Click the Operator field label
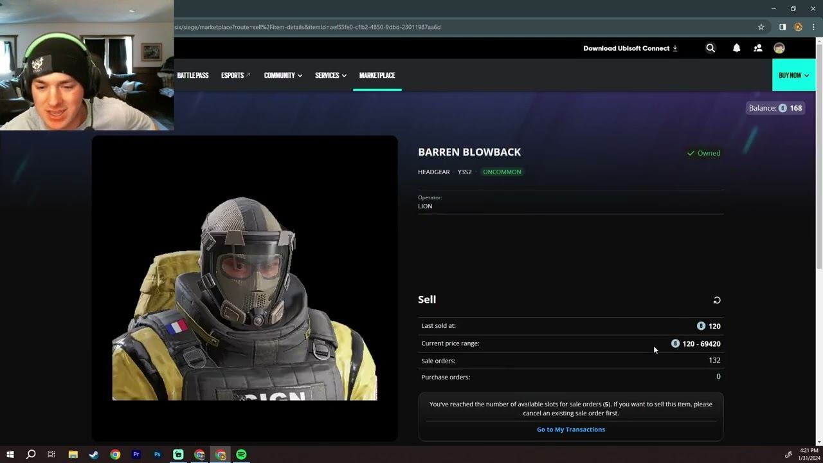823x463 pixels. tap(430, 197)
